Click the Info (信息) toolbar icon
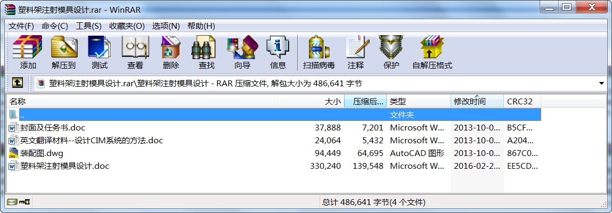 (x=278, y=47)
